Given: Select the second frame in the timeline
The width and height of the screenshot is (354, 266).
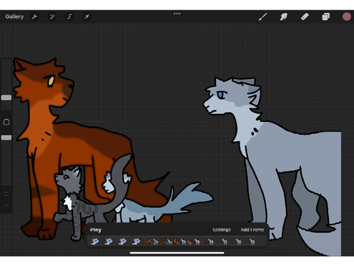Looking at the screenshot, I should 108,241.
